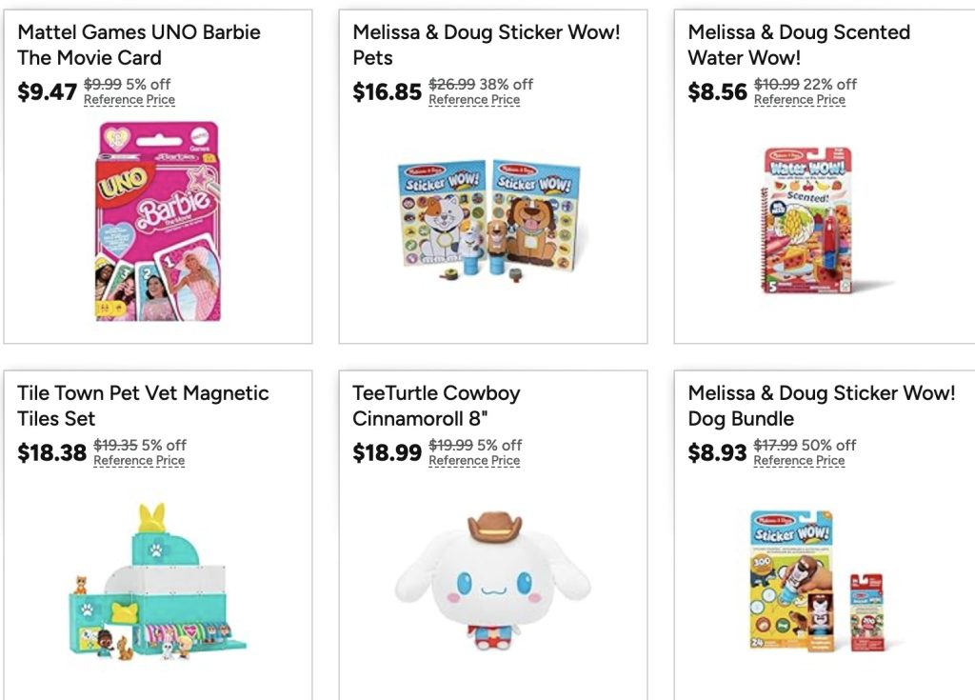Open the Cowboy Cinnamoroll plush image

(x=492, y=581)
